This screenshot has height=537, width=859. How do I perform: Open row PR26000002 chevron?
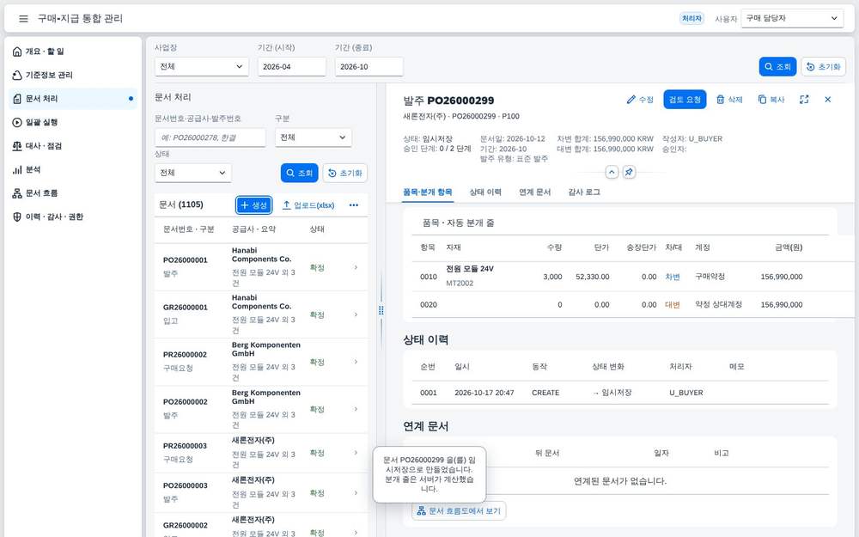356,362
